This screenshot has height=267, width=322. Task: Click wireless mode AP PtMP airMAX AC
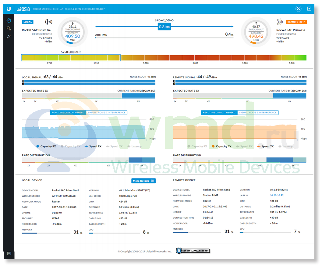coord(64,196)
